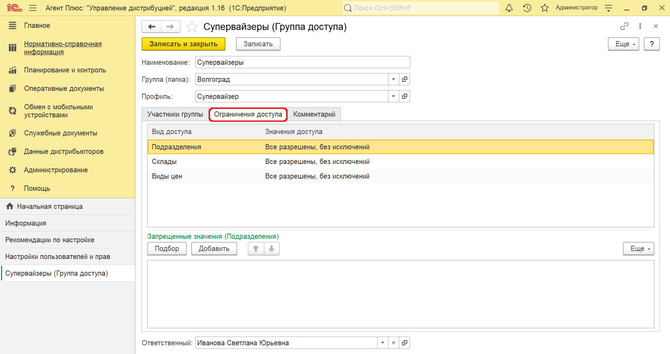Image resolution: width=670 pixels, height=354 pixels.
Task: Click Добавить button
Action: pyautogui.click(x=214, y=249)
